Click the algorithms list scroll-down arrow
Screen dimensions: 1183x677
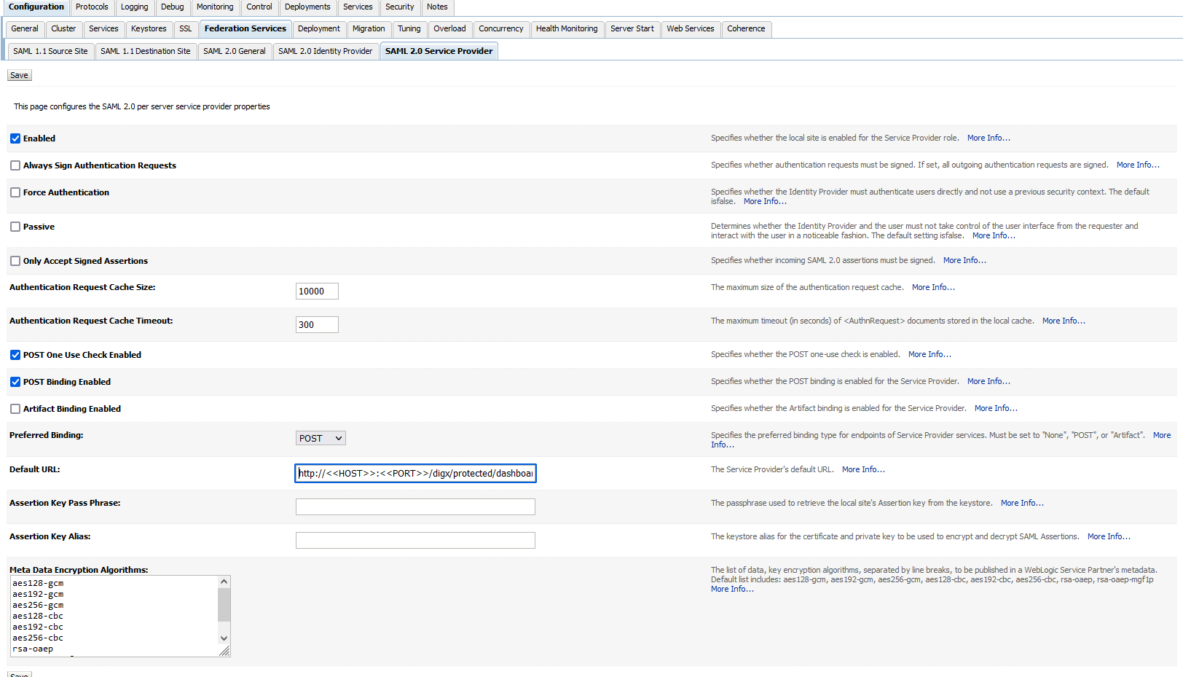(224, 638)
